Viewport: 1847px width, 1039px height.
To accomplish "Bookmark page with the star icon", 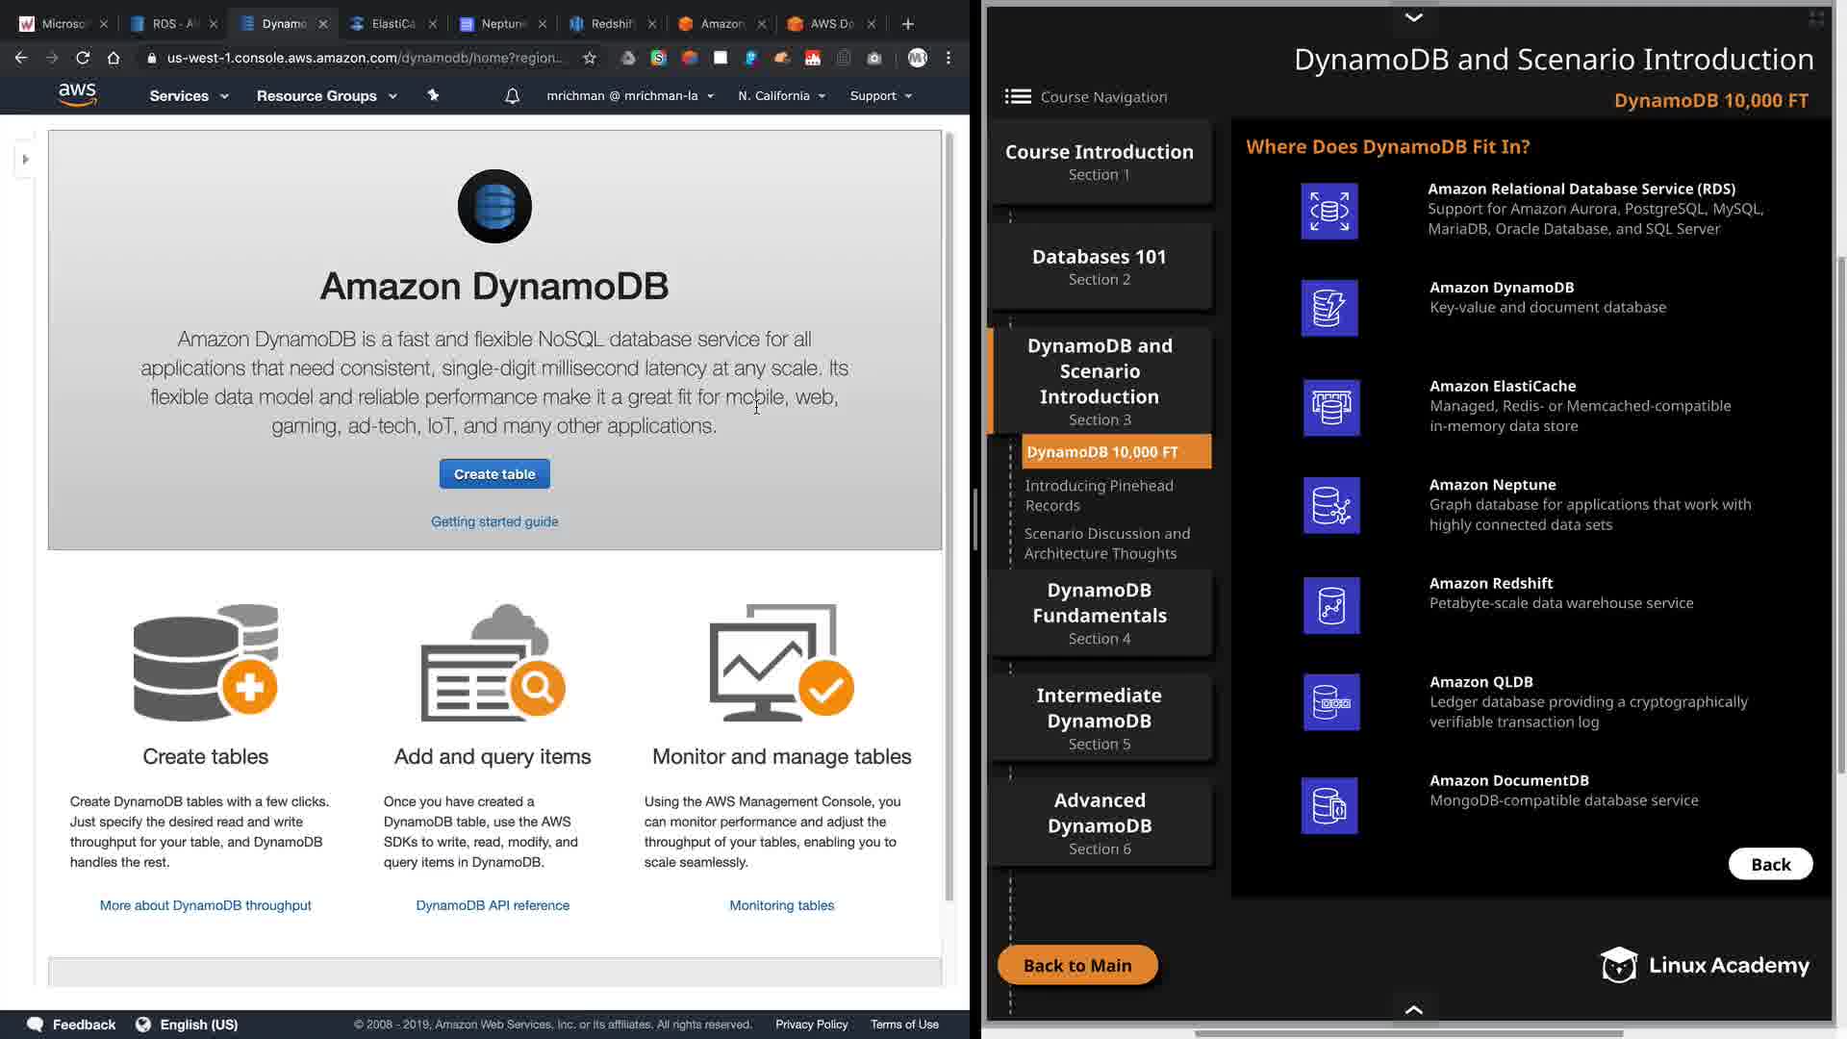I will (x=590, y=58).
